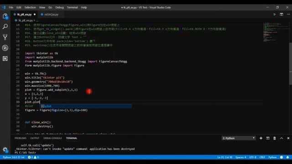Select the Python 3.6.0 32-bit interpreter
The height and width of the screenshot is (164, 292).
13,157
